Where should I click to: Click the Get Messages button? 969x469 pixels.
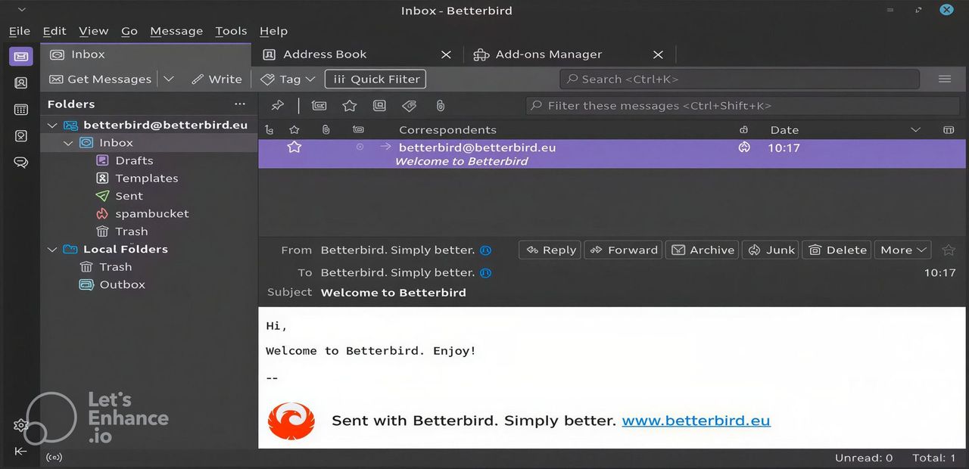point(100,79)
